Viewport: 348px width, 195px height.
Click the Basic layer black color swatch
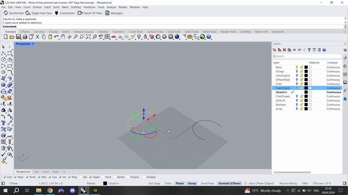tap(306, 67)
